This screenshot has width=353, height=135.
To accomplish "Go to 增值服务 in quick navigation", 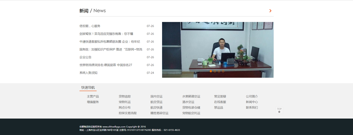I will pyautogui.click(x=93, y=102).
